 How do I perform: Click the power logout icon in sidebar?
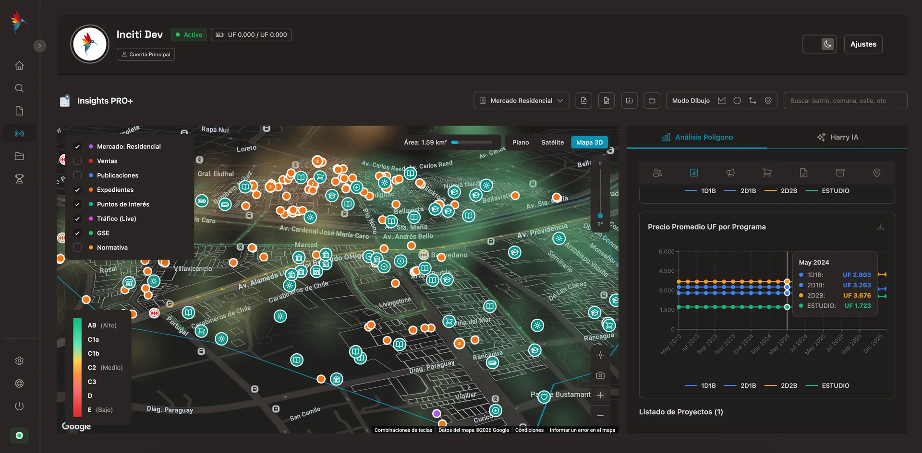pos(19,406)
